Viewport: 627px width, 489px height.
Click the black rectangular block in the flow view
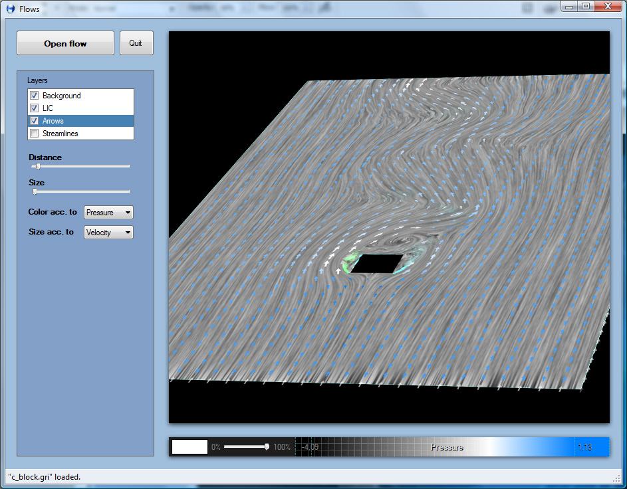[376, 264]
